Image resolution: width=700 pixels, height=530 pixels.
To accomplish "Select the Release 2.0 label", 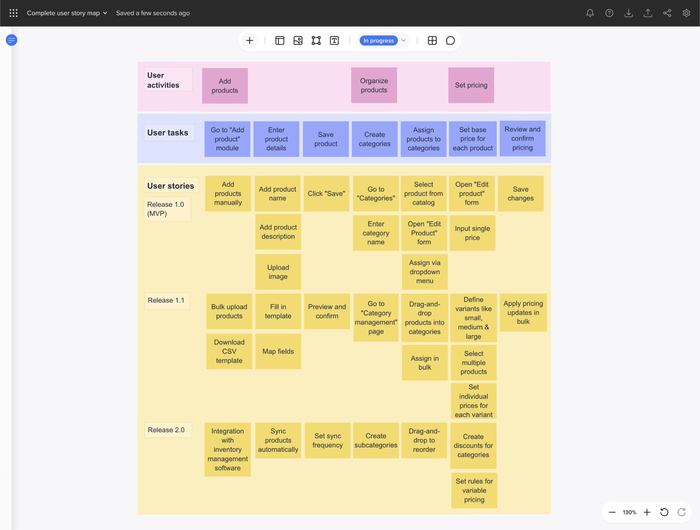I will point(167,430).
